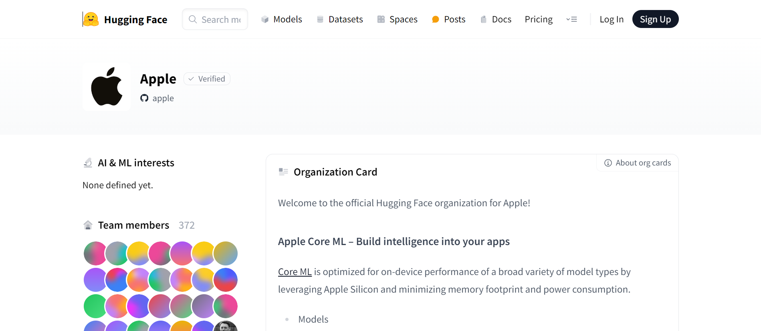Open the Docs page

point(496,19)
